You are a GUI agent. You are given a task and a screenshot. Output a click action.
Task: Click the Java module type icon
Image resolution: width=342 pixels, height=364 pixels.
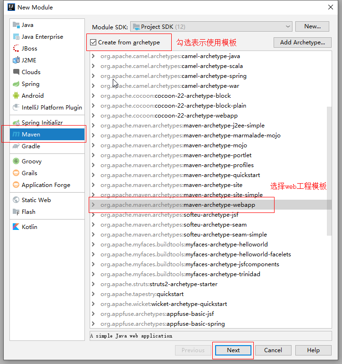click(x=16, y=25)
